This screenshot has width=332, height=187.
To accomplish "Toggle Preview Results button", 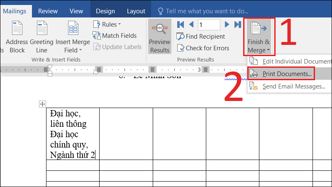I will tap(159, 37).
